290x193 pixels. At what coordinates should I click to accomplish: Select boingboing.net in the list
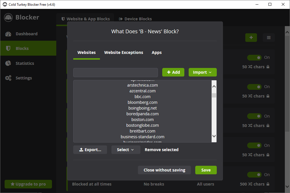point(142,108)
